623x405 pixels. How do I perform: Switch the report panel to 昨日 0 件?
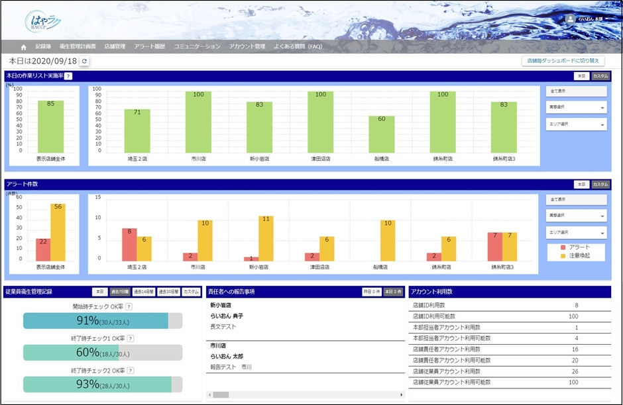pos(371,292)
